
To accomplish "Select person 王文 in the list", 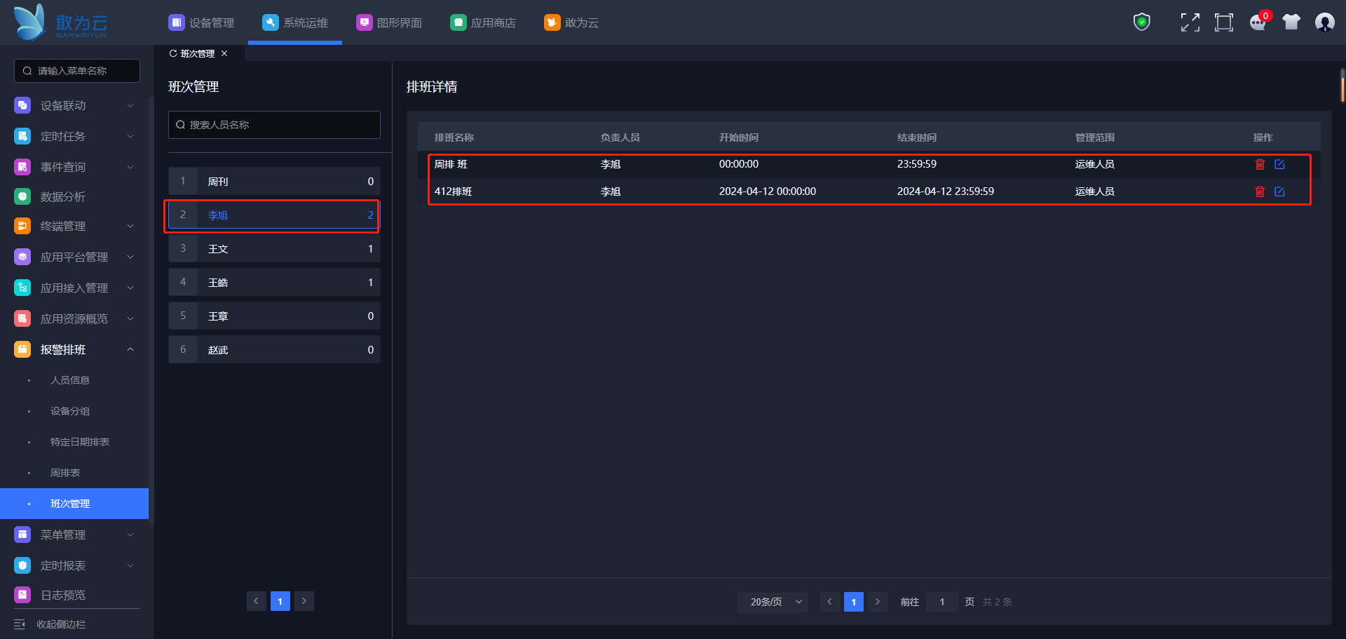I will point(274,249).
